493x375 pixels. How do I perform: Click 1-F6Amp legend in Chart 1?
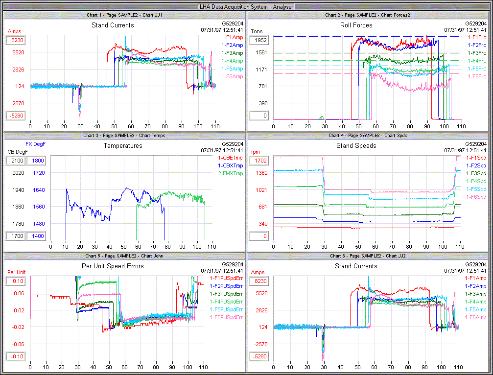click(232, 76)
